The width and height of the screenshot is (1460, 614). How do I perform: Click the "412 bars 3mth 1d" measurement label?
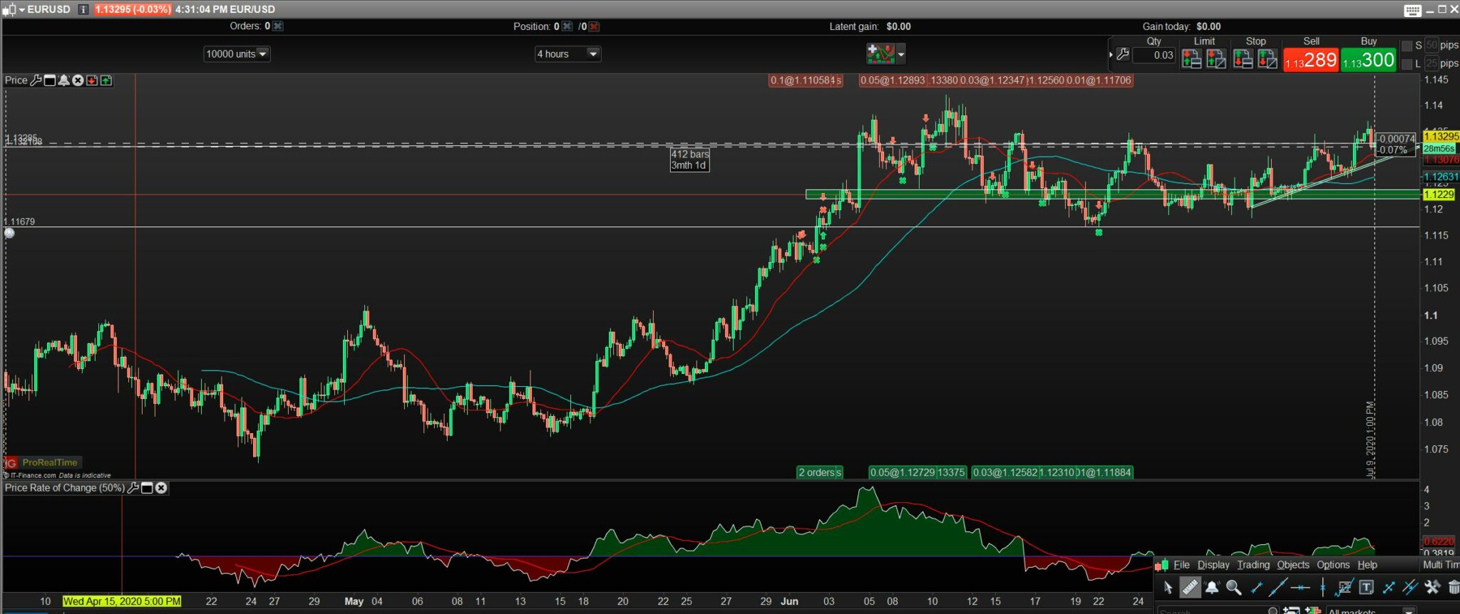click(689, 160)
